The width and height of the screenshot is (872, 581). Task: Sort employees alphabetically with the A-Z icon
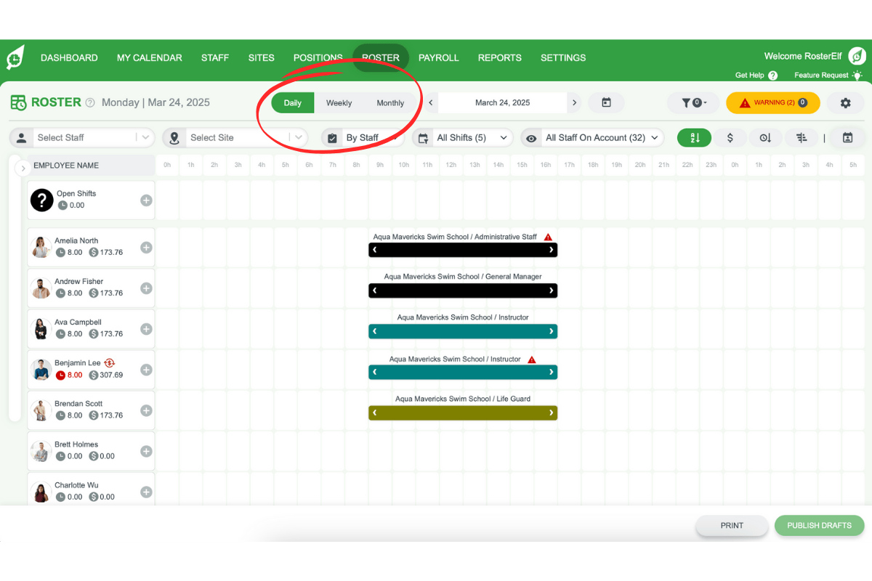[x=694, y=137]
